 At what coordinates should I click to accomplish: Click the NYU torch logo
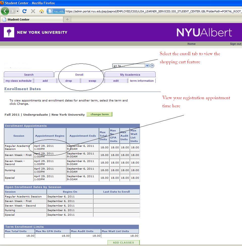coord(9,32)
